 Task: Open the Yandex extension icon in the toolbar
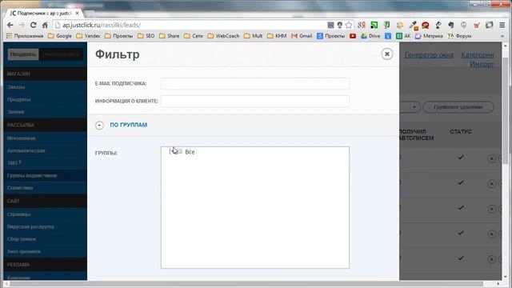coord(361,25)
